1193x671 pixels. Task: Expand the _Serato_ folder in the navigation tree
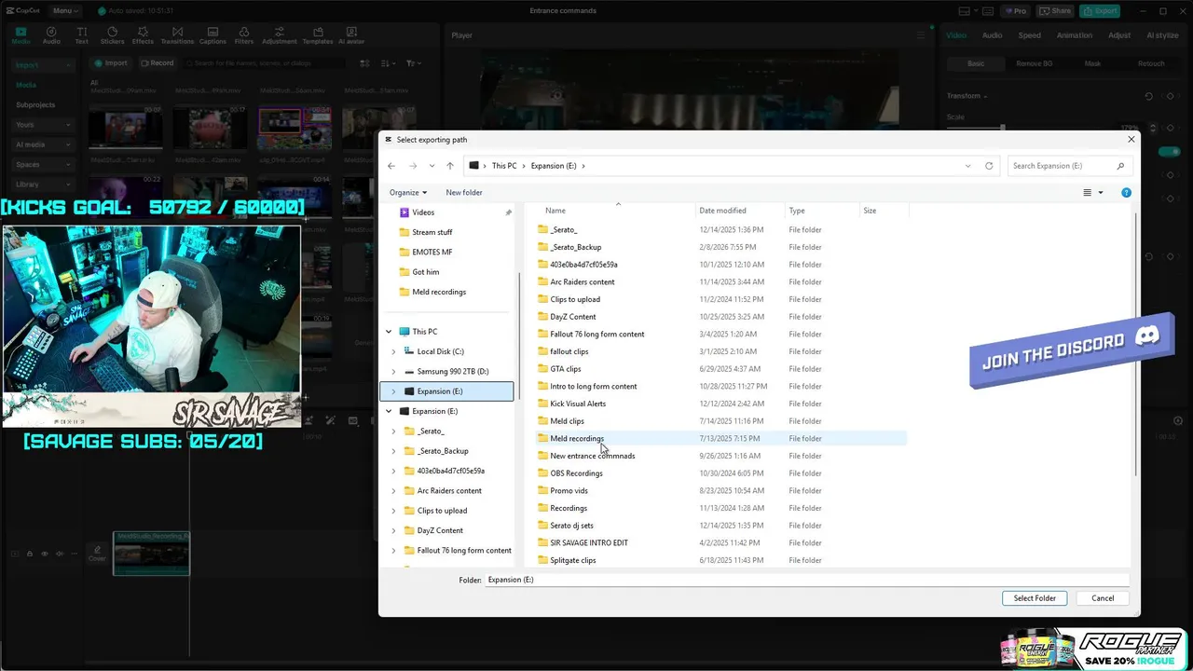[393, 431]
